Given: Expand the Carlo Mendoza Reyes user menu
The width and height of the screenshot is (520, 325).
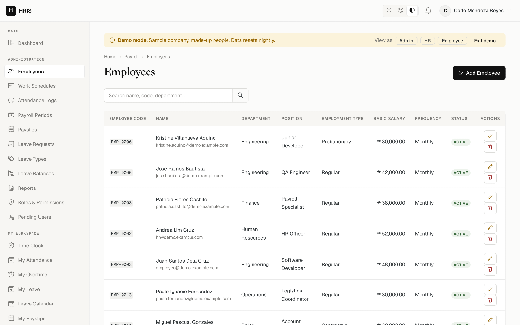Looking at the screenshot, I should (x=475, y=11).
